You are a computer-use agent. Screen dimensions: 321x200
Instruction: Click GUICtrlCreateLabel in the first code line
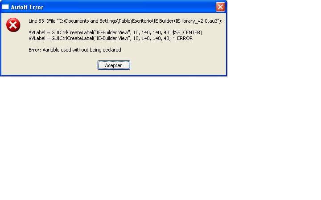(x=72, y=32)
